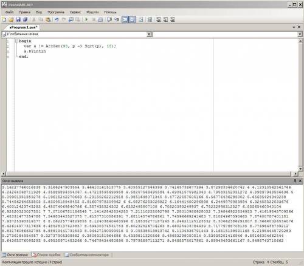Click the Paste clipboard icon

(48, 19)
